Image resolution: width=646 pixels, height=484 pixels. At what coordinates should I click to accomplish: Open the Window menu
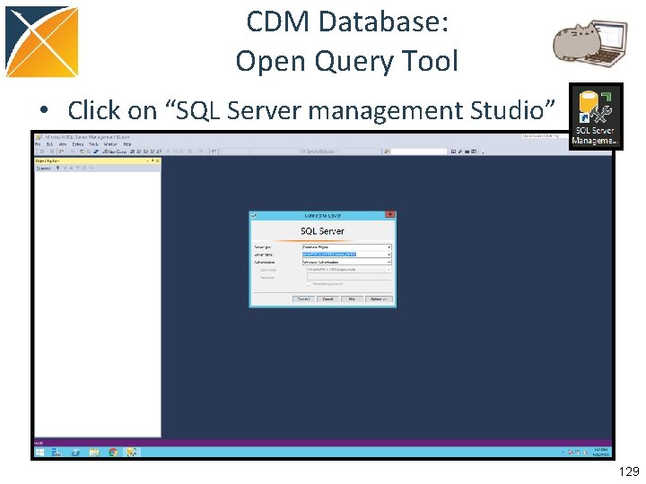(110, 144)
